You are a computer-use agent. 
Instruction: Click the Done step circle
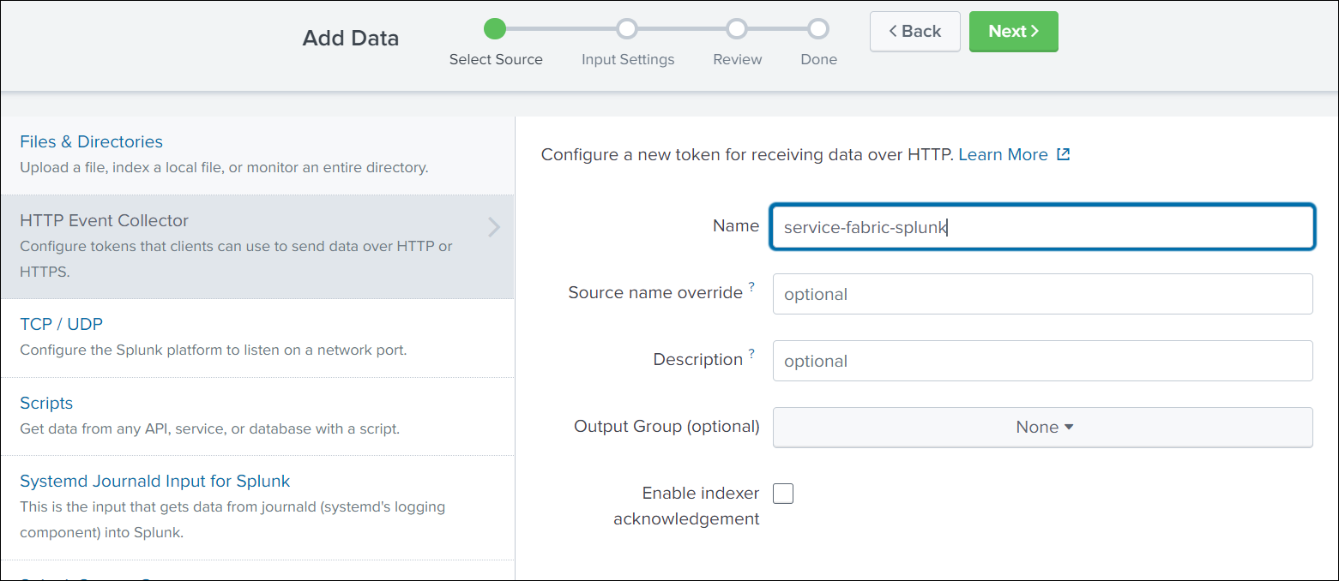[817, 28]
